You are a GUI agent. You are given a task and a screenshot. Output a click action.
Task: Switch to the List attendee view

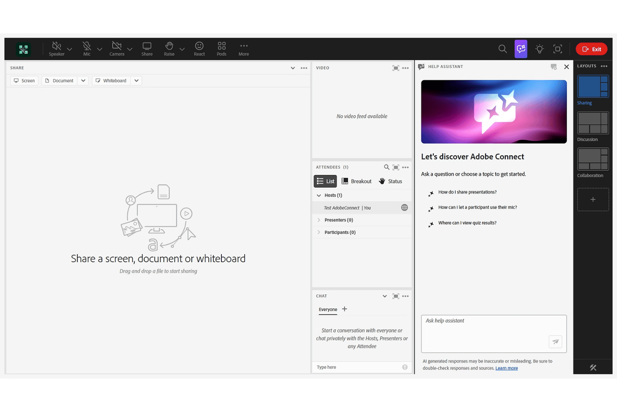[325, 181]
